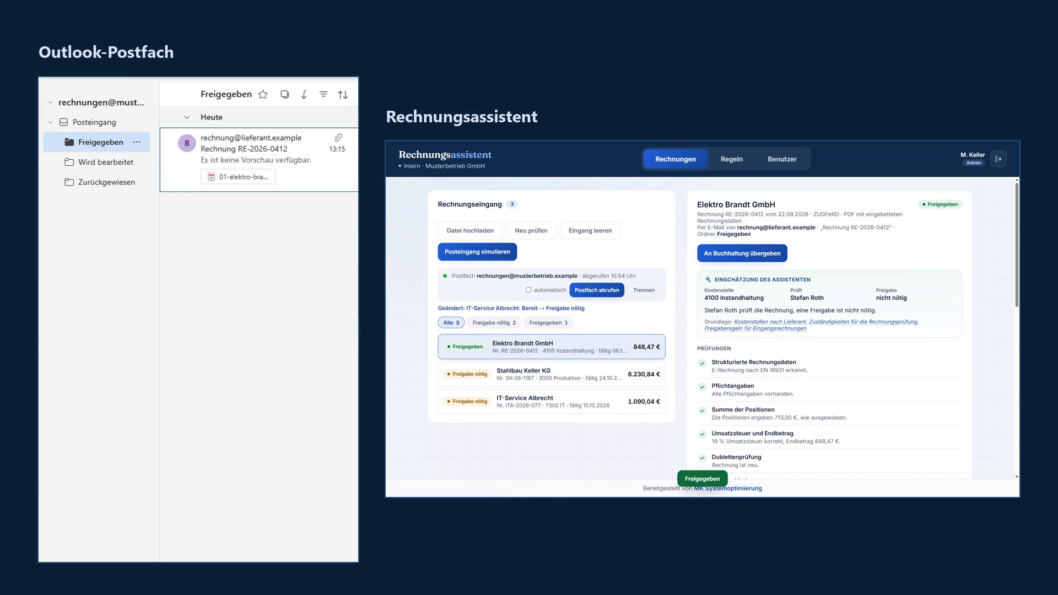This screenshot has height=595, width=1058.
Task: Filter list by Freigegeben 1 chip
Action: pos(548,323)
